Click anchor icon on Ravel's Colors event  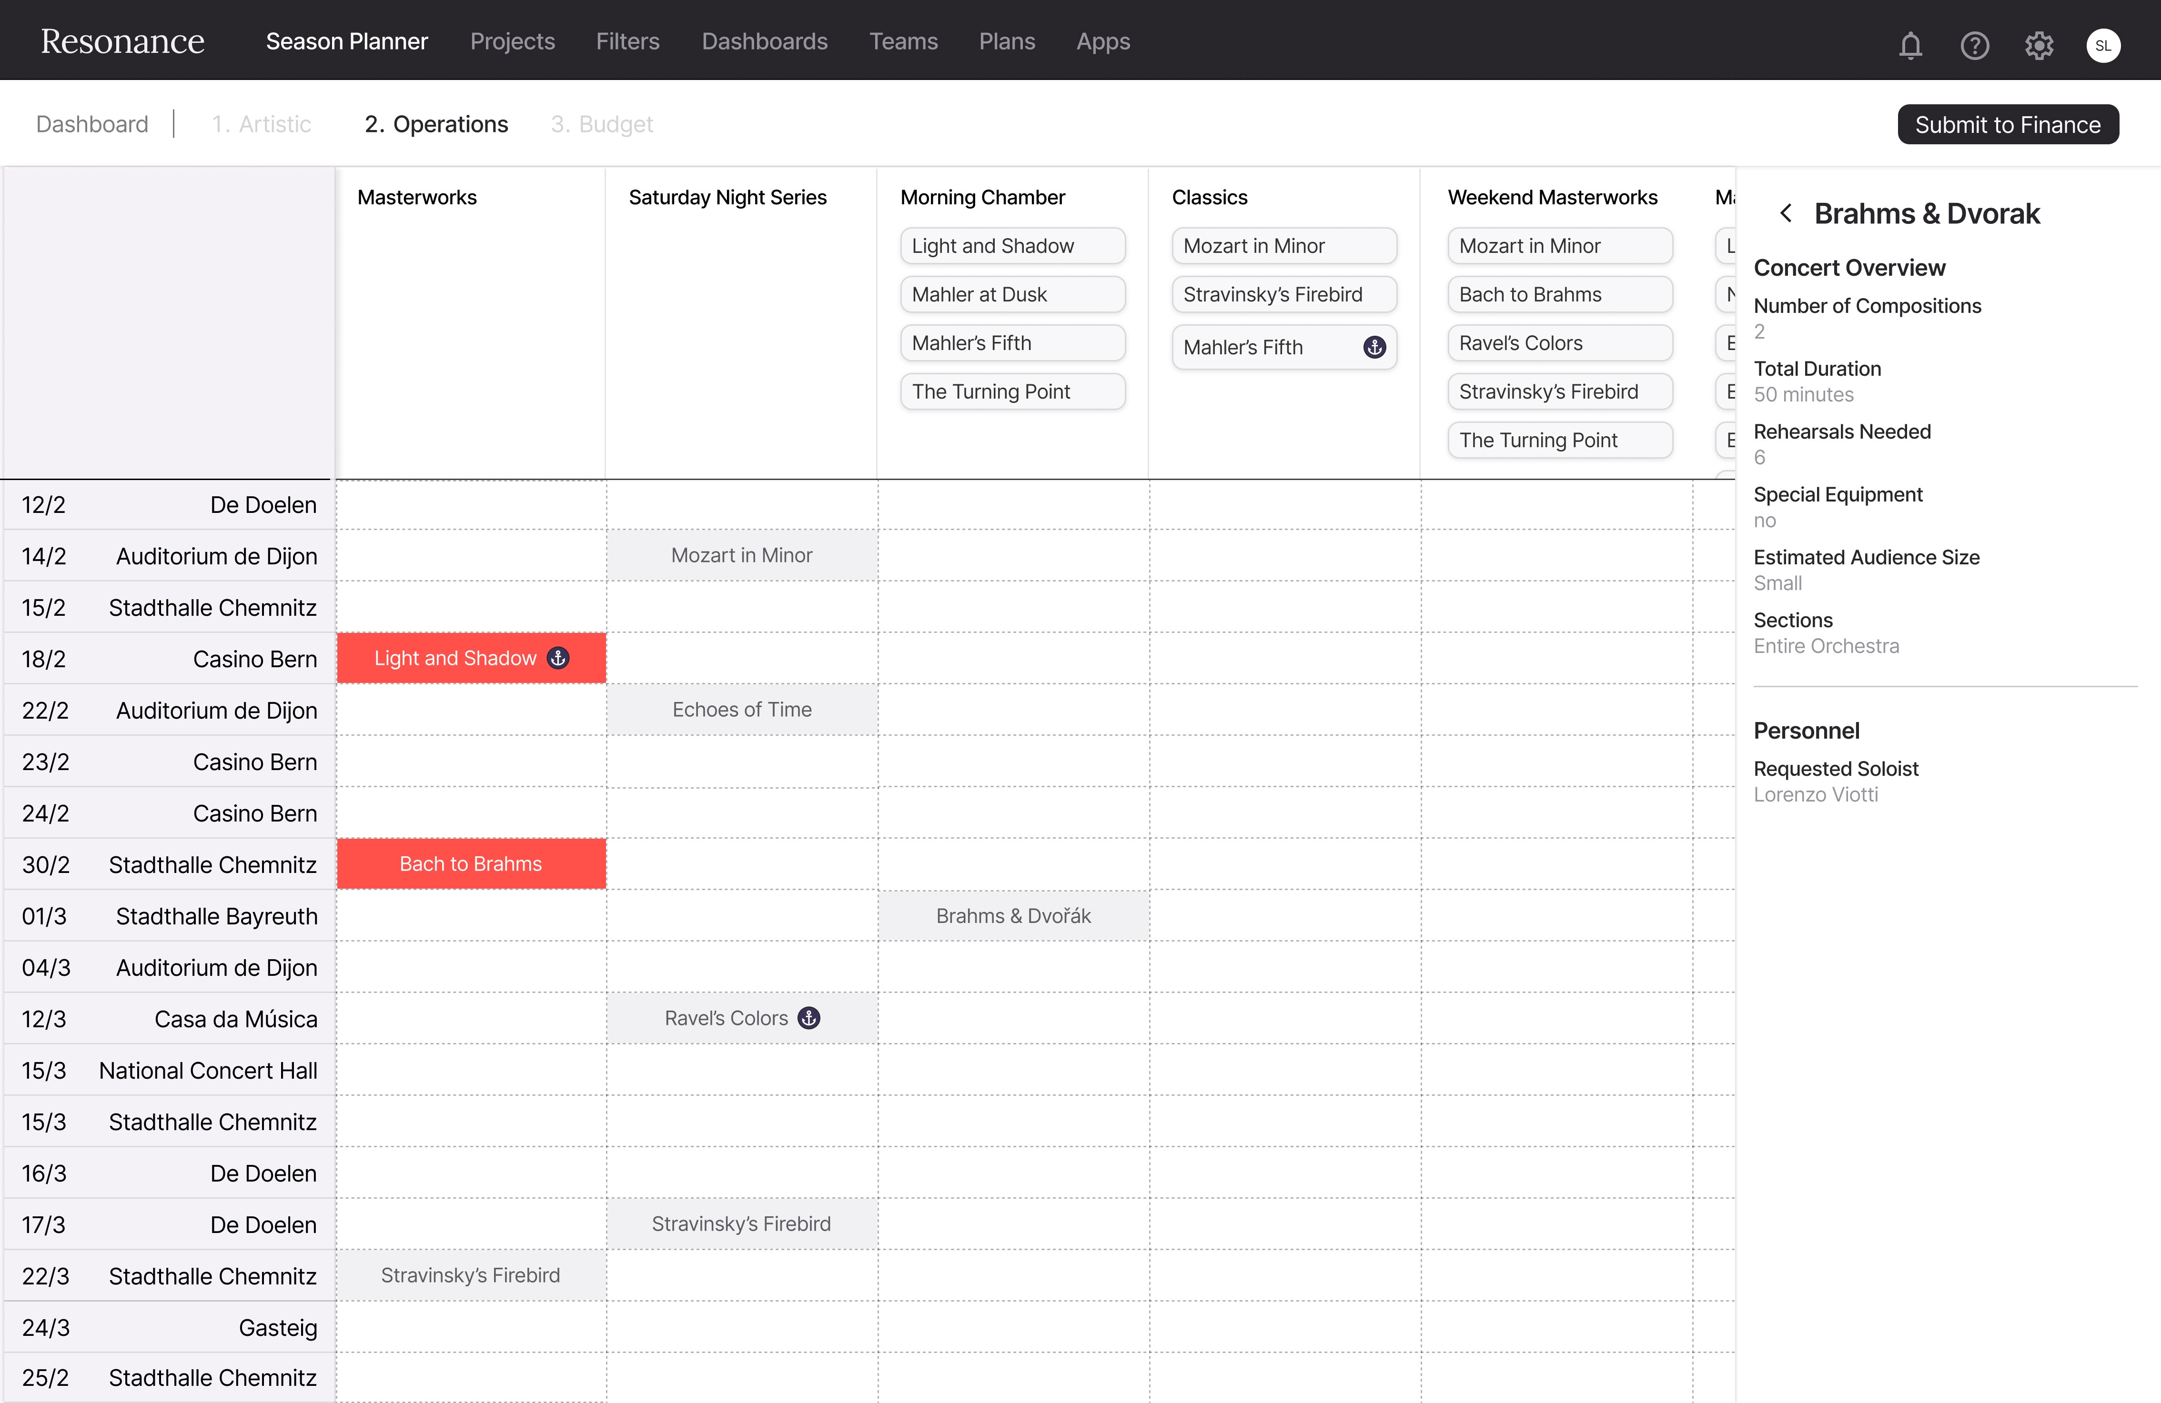(x=809, y=1018)
